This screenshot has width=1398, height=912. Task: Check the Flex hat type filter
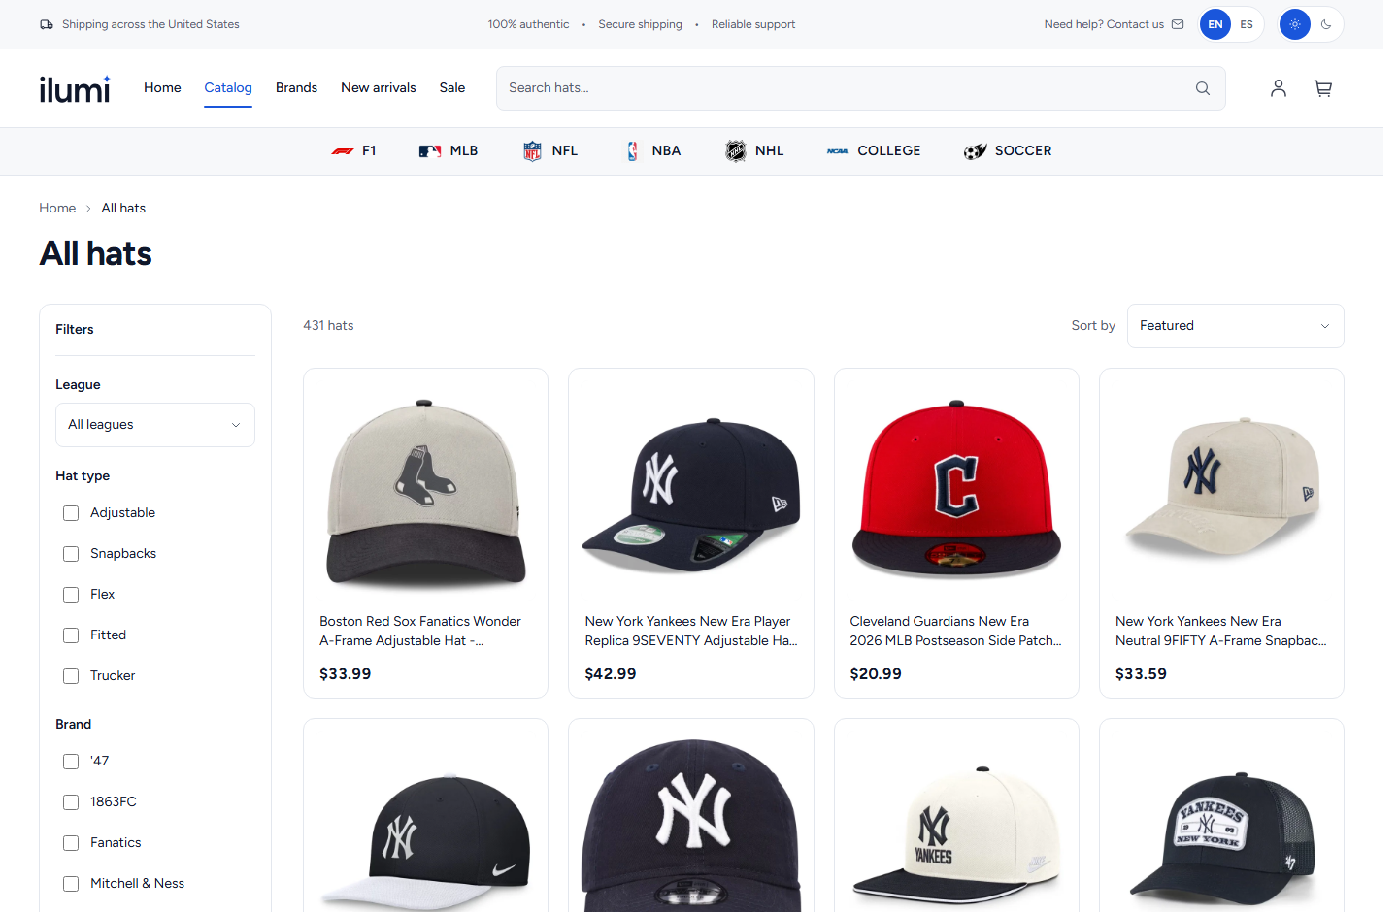71,595
